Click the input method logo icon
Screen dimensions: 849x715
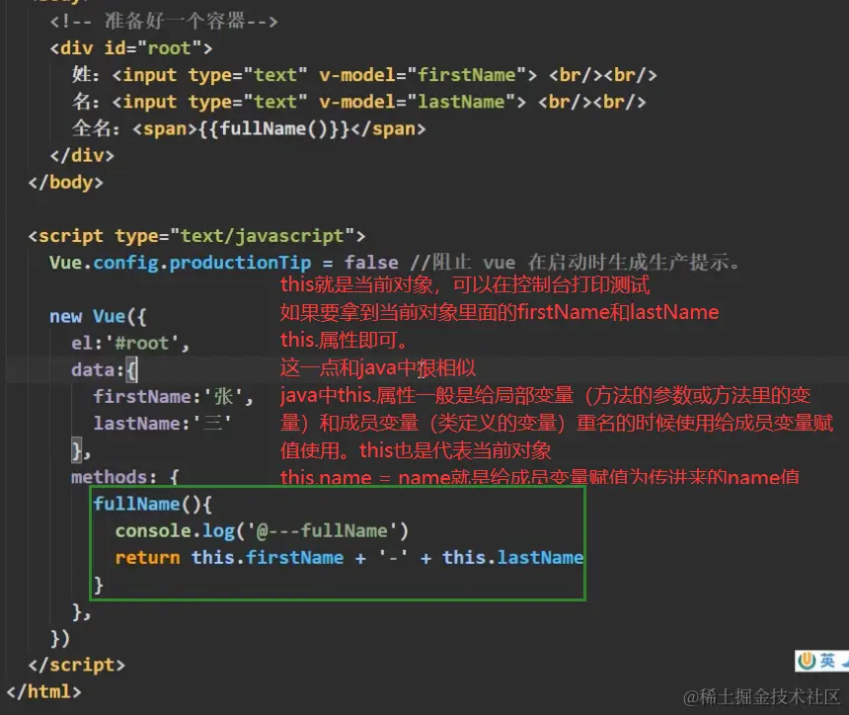(808, 661)
